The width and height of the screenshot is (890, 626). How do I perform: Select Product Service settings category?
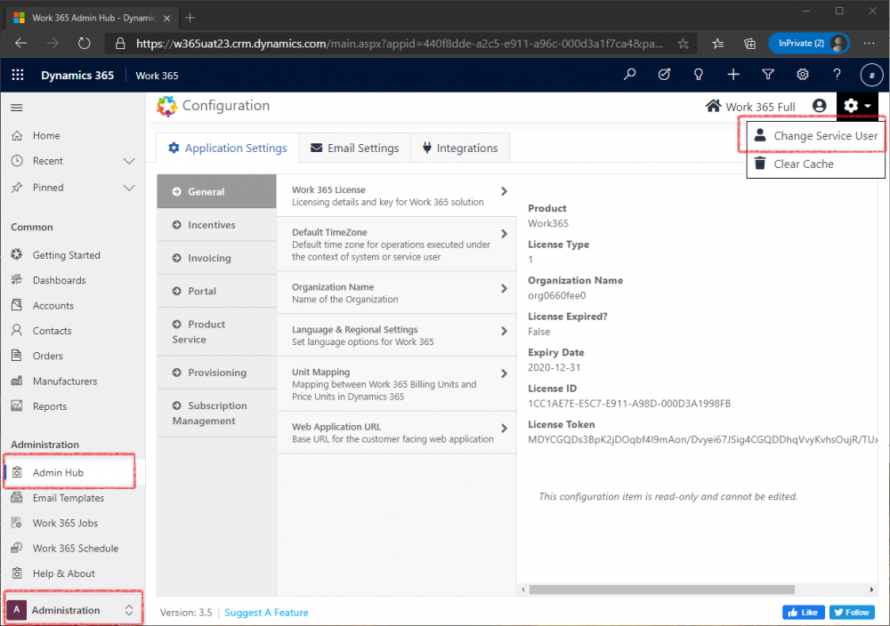[x=216, y=332]
